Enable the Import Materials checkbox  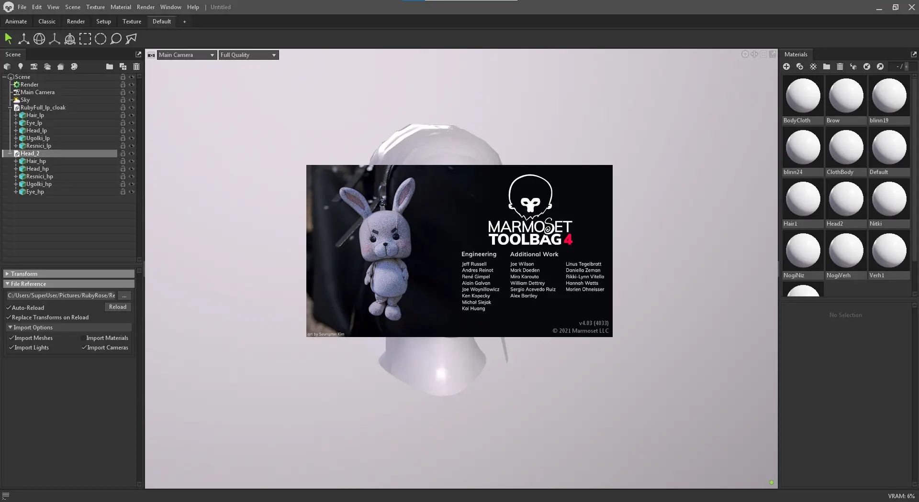tap(83, 338)
